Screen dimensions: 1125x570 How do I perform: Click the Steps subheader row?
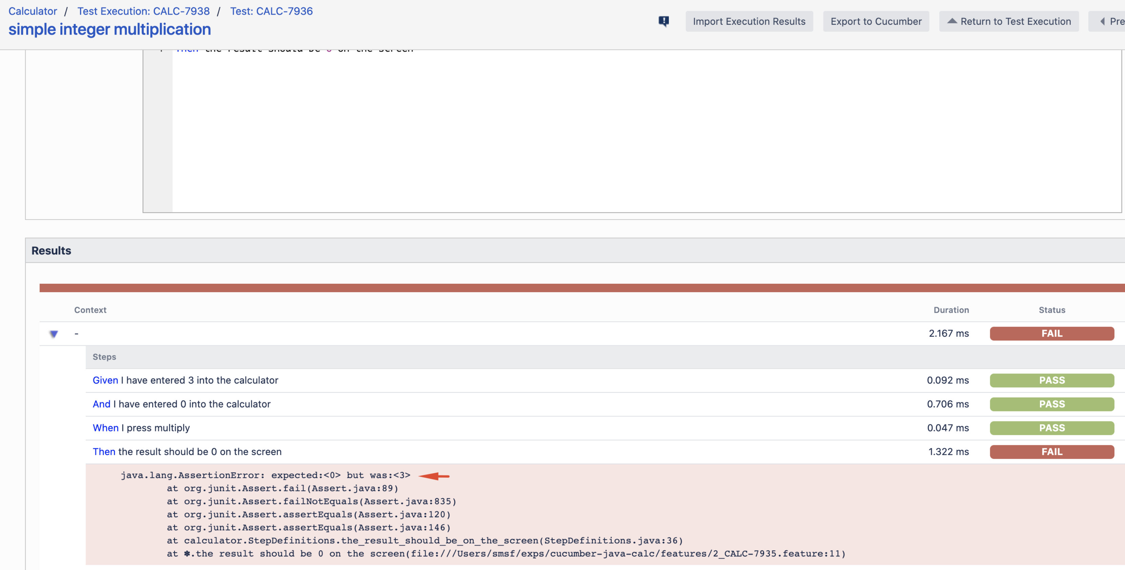[x=605, y=357]
